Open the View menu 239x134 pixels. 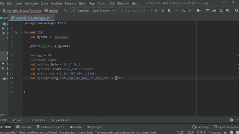(19, 3)
